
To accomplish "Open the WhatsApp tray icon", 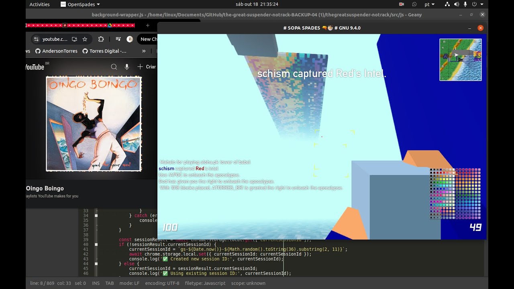I will pyautogui.click(x=414, y=4).
